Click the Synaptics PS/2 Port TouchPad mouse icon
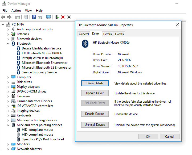 tap(18, 139)
